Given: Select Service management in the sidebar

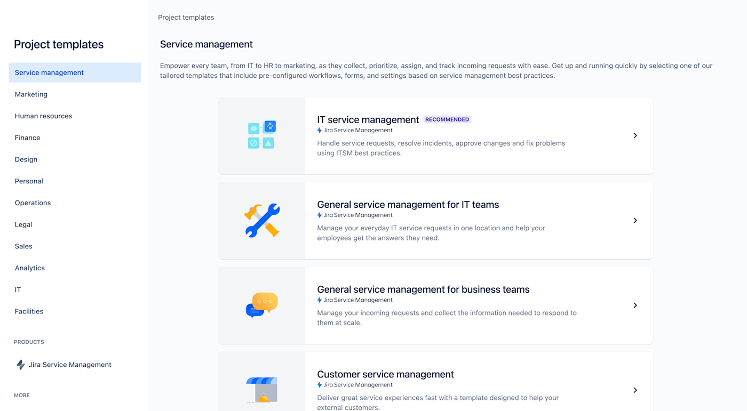Looking at the screenshot, I should tap(75, 72).
